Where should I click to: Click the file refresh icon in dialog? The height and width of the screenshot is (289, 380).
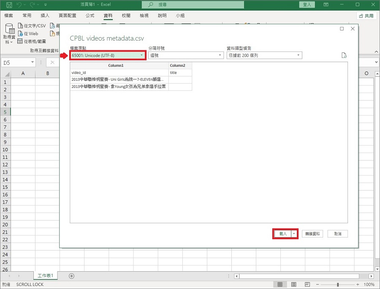point(344,55)
